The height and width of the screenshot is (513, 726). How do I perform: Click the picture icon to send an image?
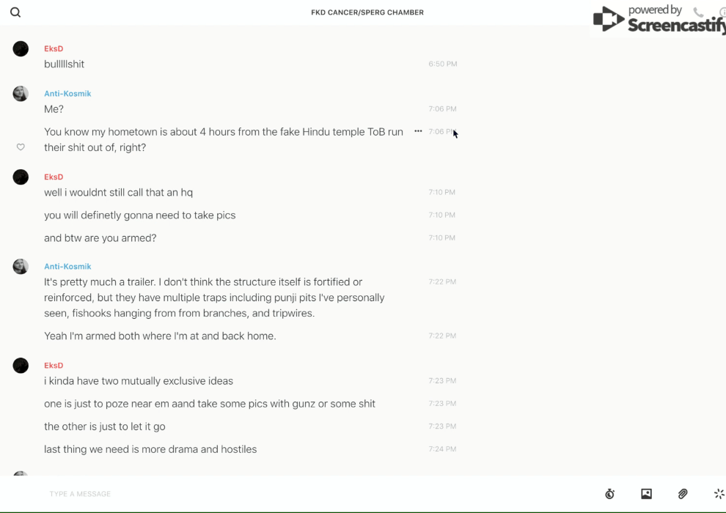point(646,494)
